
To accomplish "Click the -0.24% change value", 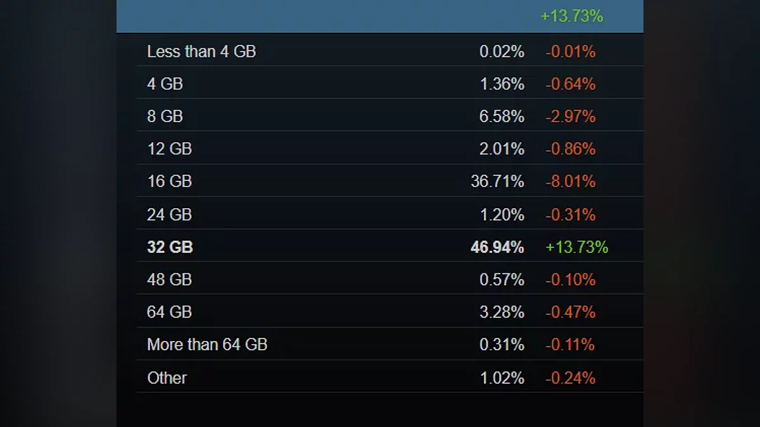I will point(570,378).
